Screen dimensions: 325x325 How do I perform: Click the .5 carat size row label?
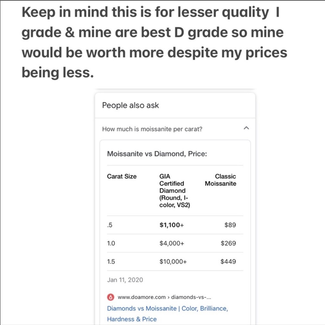[109, 225]
